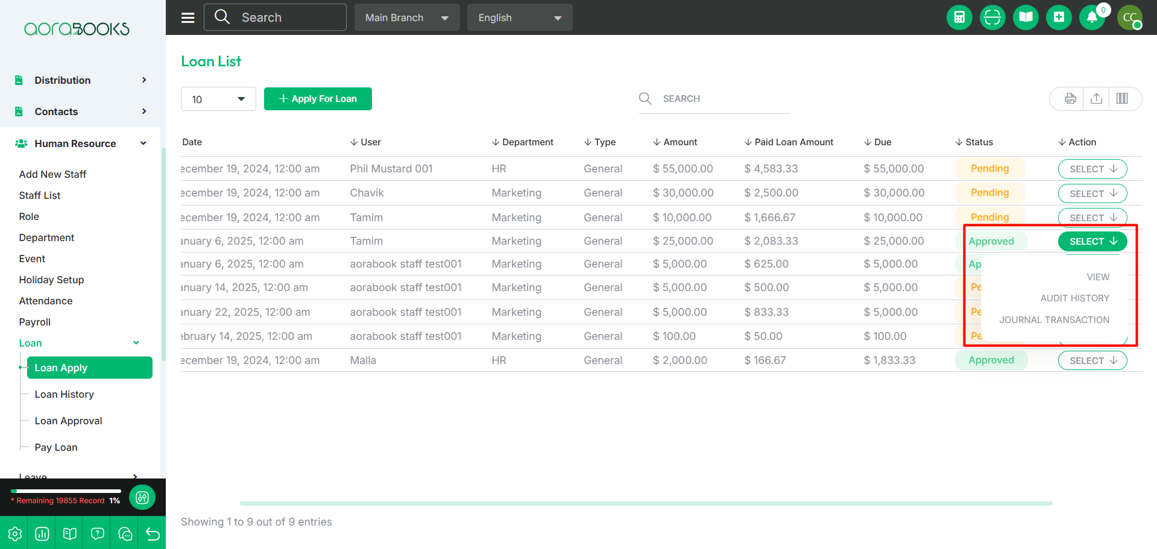Open the chat bubbles icon
Viewport: 1157px width, 549px height.
click(125, 533)
